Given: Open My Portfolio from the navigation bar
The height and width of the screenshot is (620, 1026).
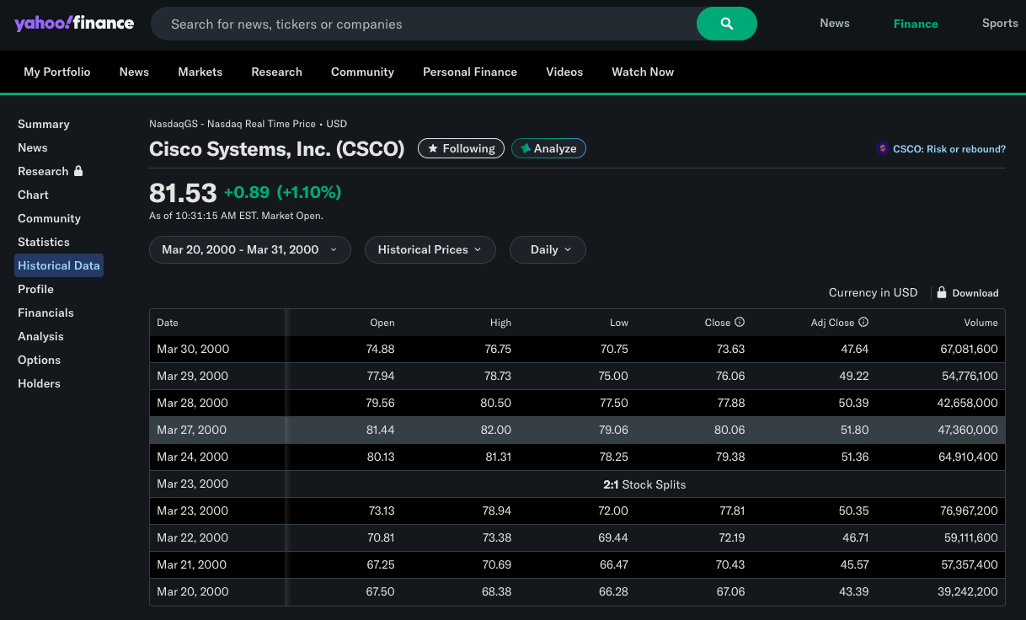Looking at the screenshot, I should click(x=56, y=72).
